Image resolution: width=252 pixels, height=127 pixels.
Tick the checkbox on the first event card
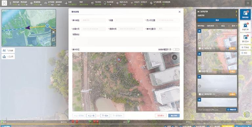(x=199, y=48)
